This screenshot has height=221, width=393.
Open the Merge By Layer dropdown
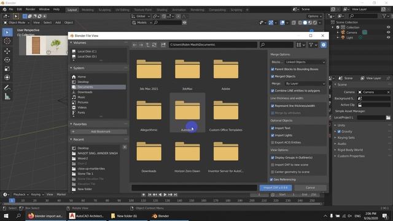coord(305,83)
